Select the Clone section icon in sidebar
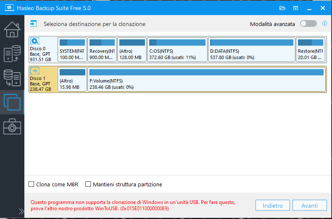Image resolution: width=332 pixels, height=219 pixels. 12,102
